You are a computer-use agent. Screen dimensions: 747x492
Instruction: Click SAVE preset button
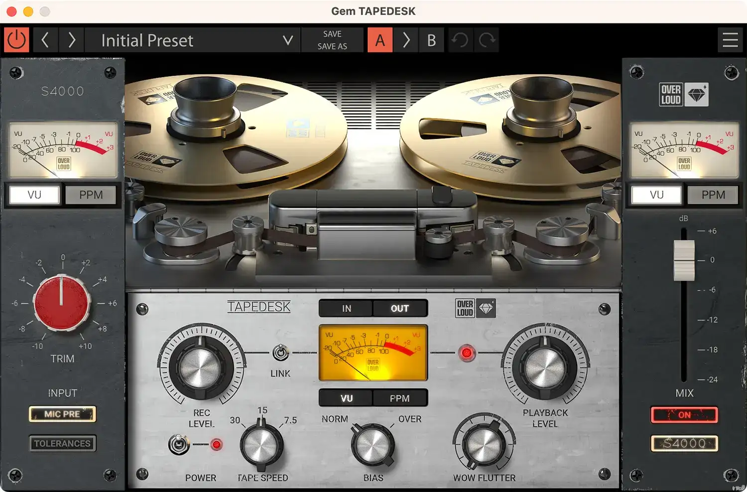pyautogui.click(x=332, y=34)
